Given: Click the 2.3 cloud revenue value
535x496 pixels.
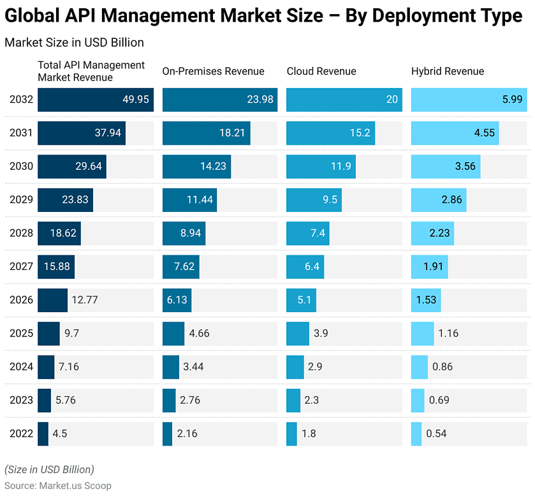Looking at the screenshot, I should 312,400.
